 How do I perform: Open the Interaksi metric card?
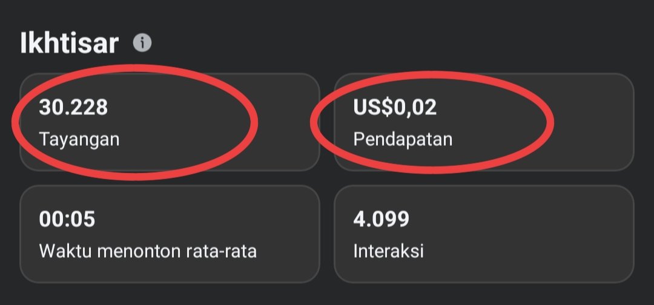[x=483, y=234]
